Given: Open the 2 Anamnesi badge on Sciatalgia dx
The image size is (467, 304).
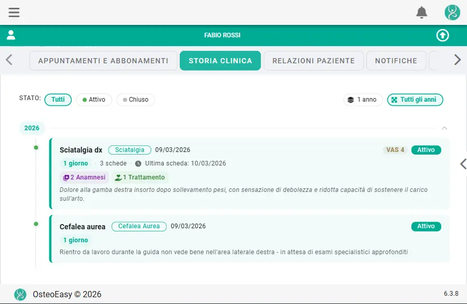Looking at the screenshot, I should 84,177.
